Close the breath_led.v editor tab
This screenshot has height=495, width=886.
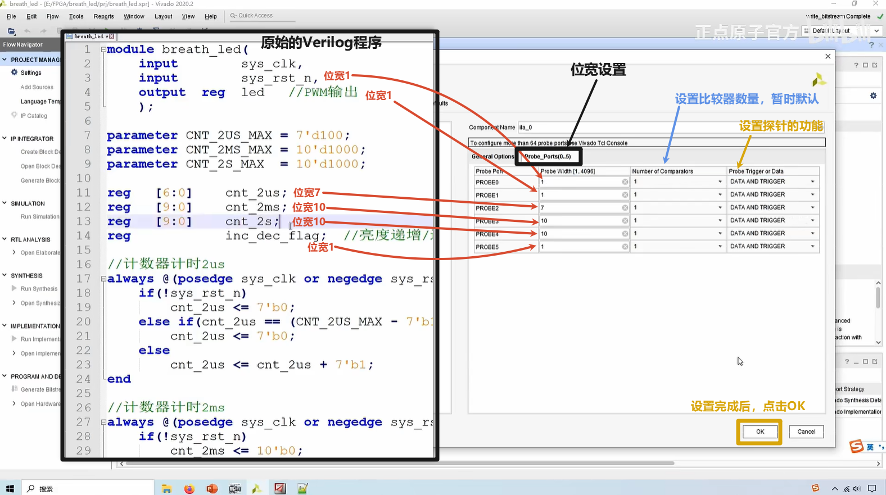pos(112,37)
